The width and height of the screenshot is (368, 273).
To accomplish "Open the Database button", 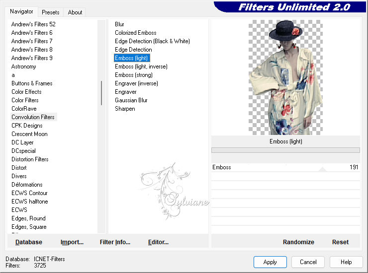I will 29,242.
